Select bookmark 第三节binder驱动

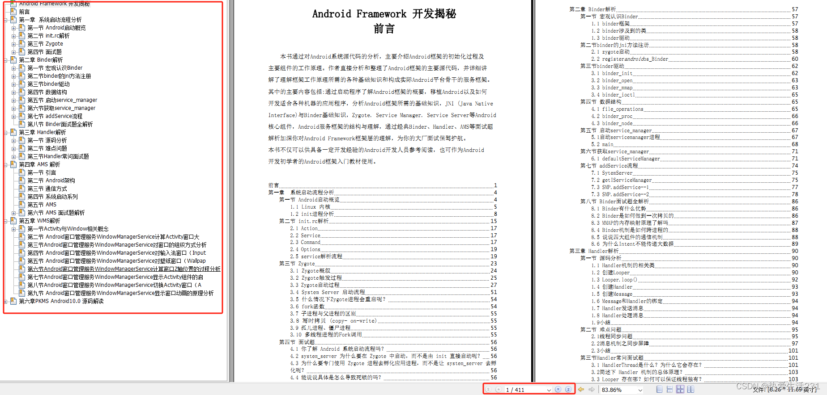[48, 84]
